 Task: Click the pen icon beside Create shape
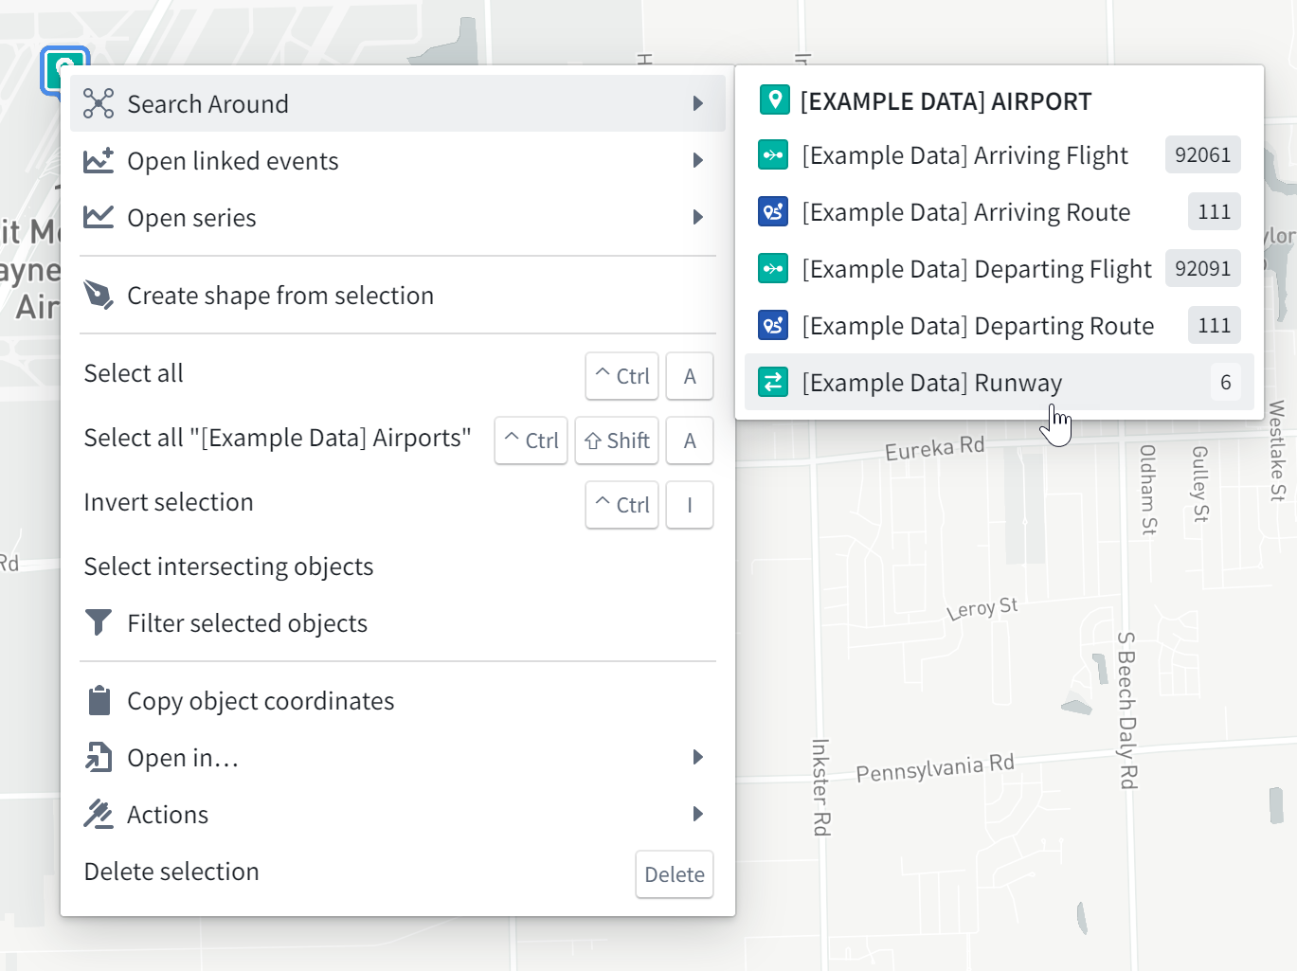[x=99, y=295]
